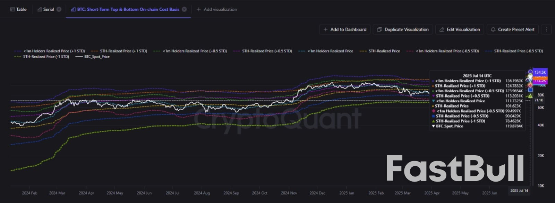Click the bell icon in Create Preset Alert
This screenshot has height=203, width=555.
[x=493, y=29]
